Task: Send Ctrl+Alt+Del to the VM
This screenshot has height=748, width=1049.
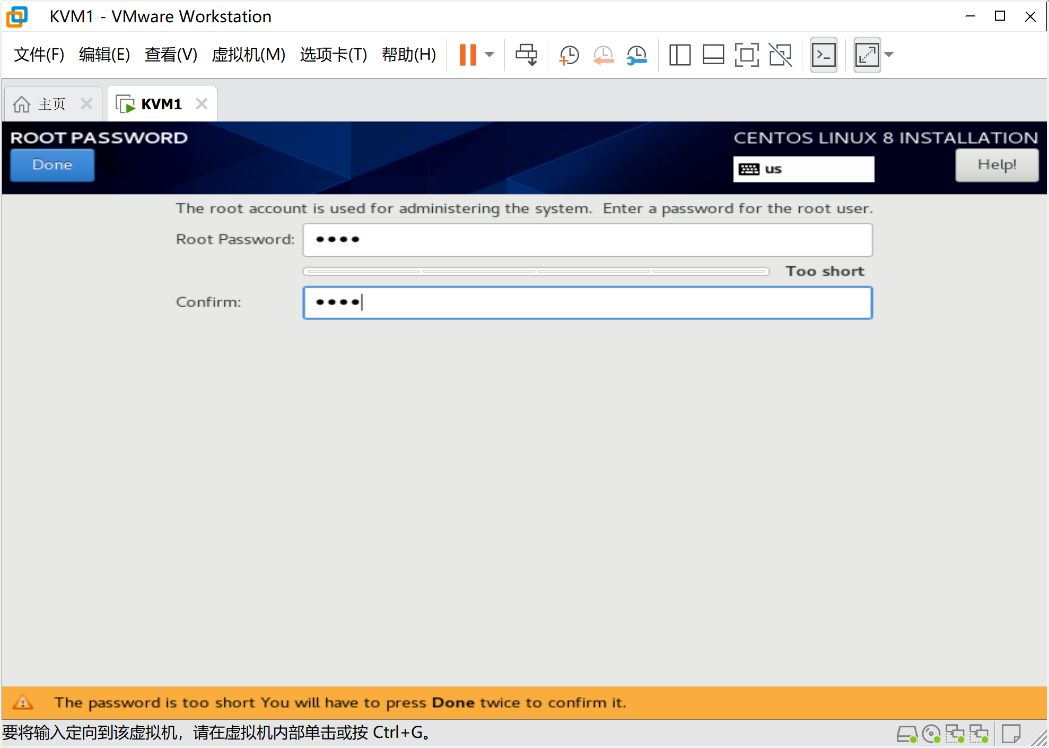Action: (x=527, y=55)
